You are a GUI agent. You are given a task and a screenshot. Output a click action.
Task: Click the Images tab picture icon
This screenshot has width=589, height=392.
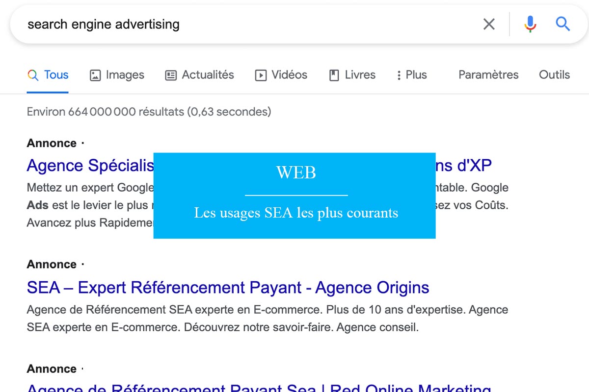tap(95, 75)
